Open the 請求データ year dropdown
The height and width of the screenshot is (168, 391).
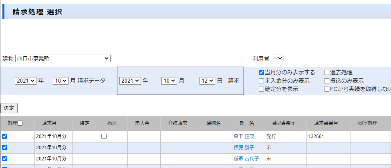point(26,81)
